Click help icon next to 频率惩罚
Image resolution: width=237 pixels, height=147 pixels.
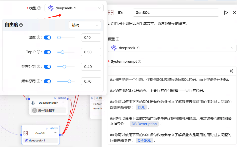coord(39,81)
